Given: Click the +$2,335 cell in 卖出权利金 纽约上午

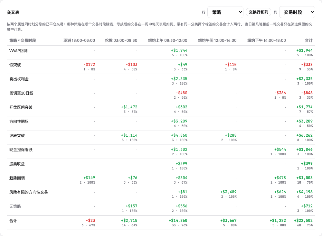Looking at the screenshot, I should coord(179,79).
